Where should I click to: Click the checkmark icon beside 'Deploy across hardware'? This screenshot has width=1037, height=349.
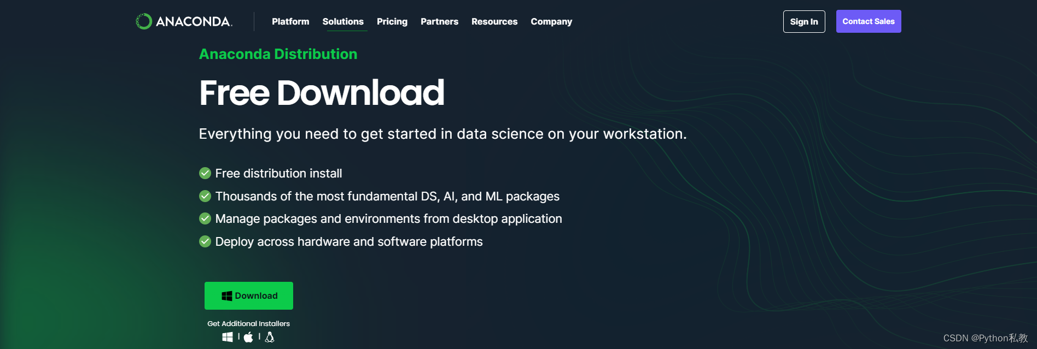(205, 241)
